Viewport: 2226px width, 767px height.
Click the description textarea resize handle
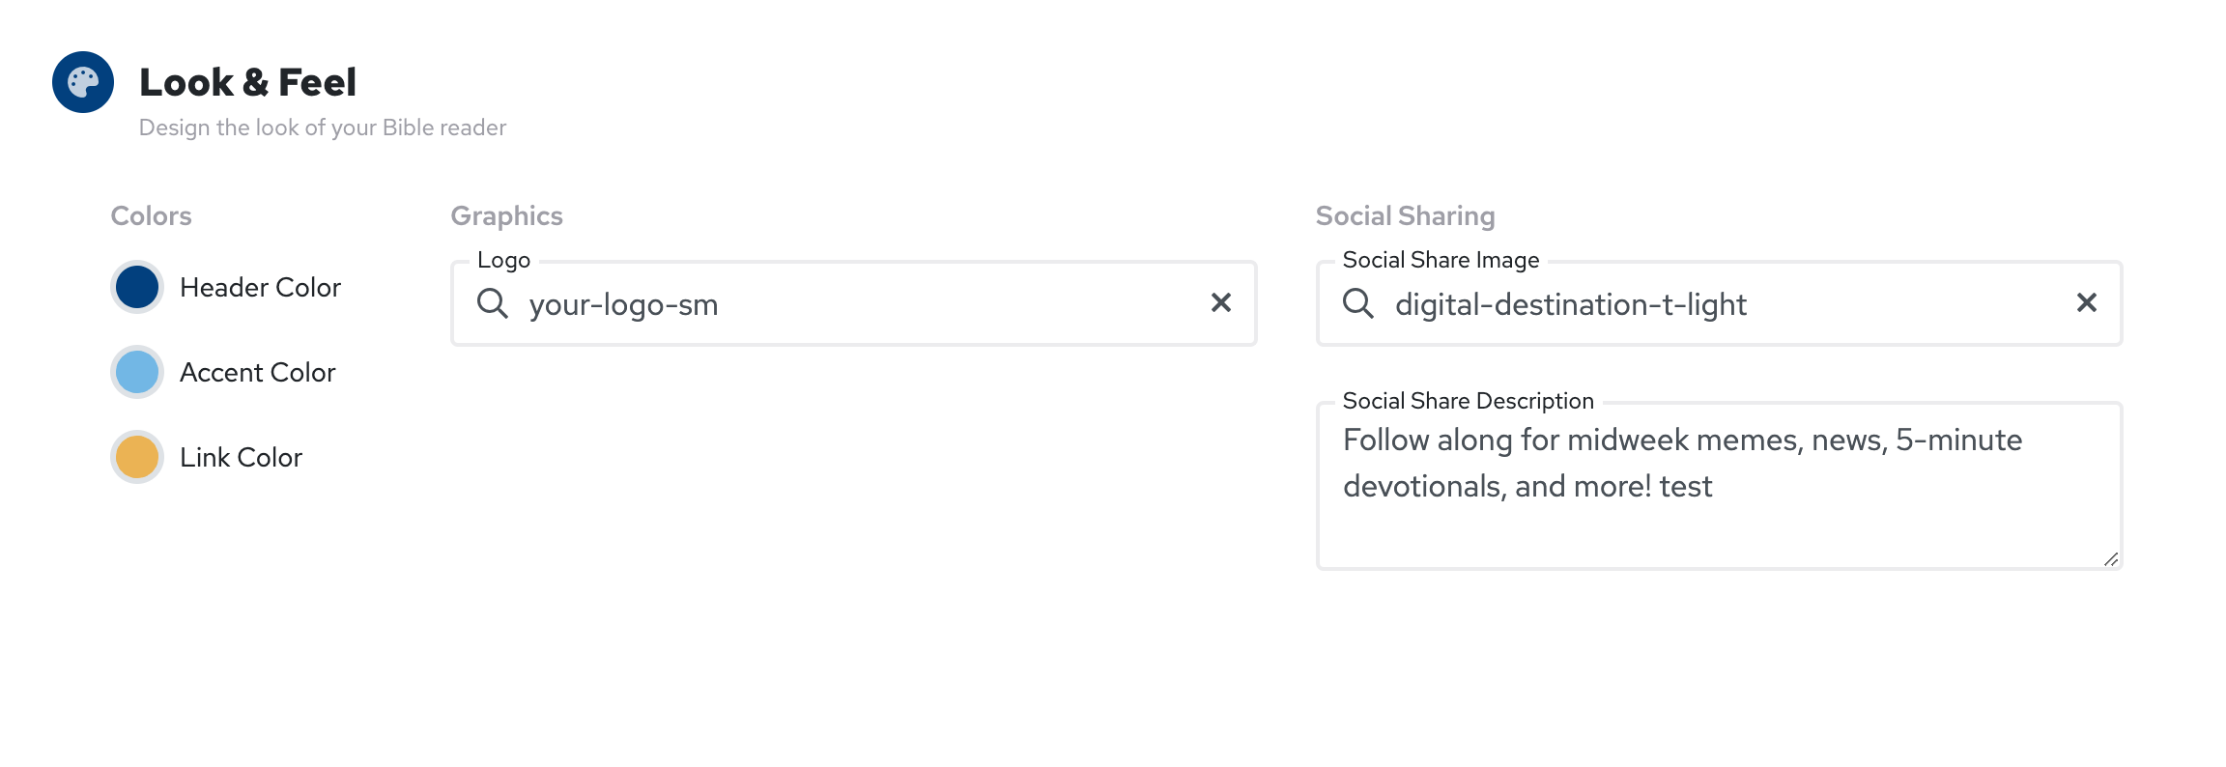(2111, 559)
